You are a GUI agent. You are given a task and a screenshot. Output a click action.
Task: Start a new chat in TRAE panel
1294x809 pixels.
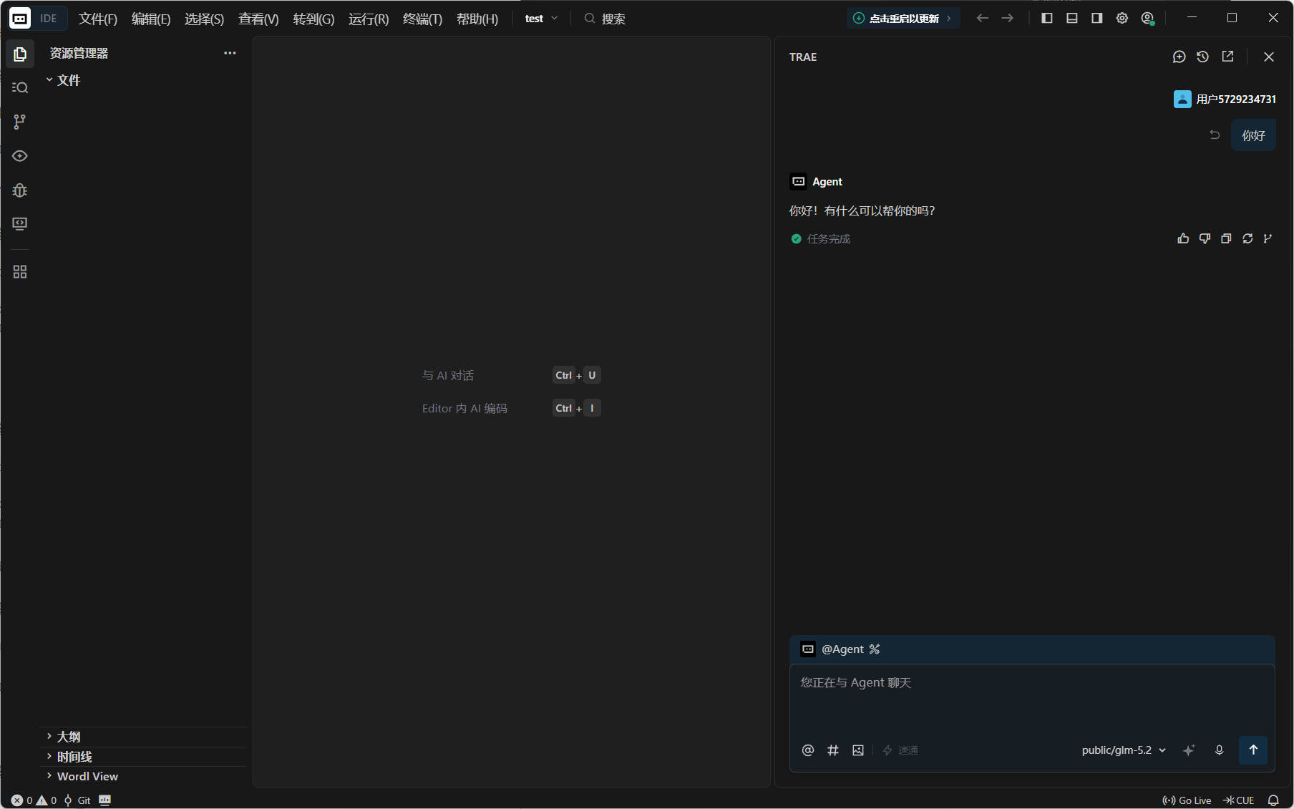click(1179, 57)
